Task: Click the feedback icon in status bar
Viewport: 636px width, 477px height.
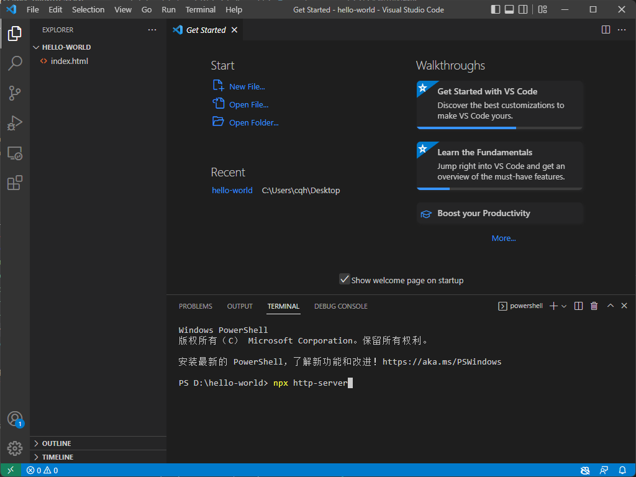Action: click(x=604, y=471)
